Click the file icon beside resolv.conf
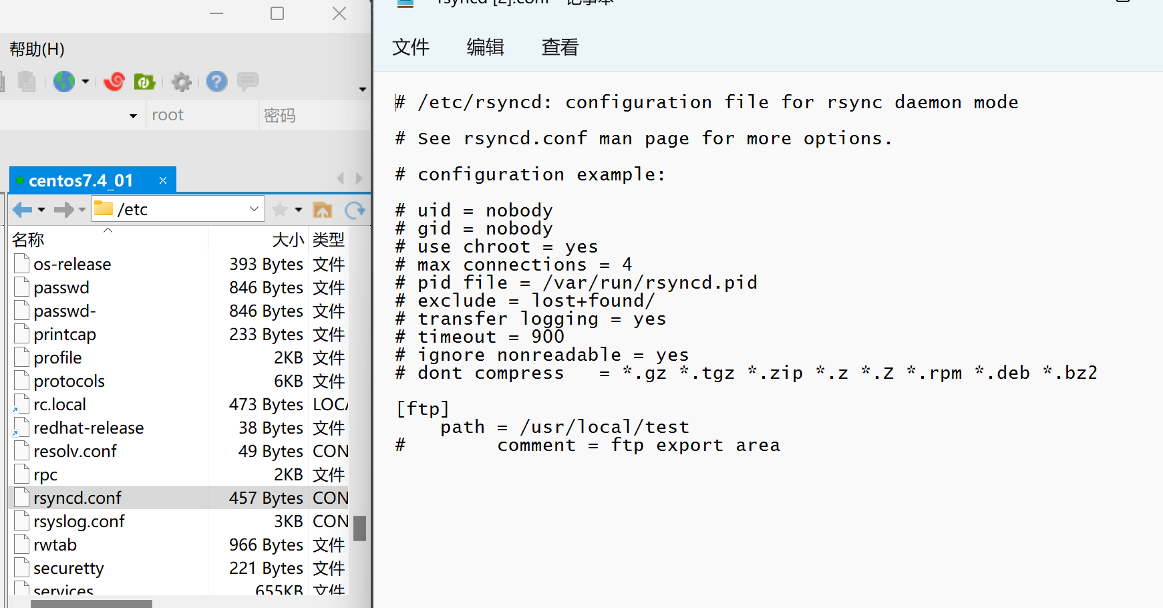Screen dimensions: 1163x608 [22, 451]
